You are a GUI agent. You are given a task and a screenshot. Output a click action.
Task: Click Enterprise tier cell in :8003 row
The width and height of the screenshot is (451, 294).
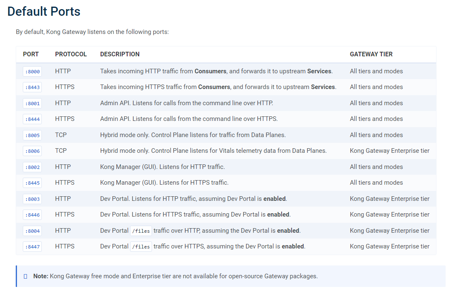click(x=389, y=199)
